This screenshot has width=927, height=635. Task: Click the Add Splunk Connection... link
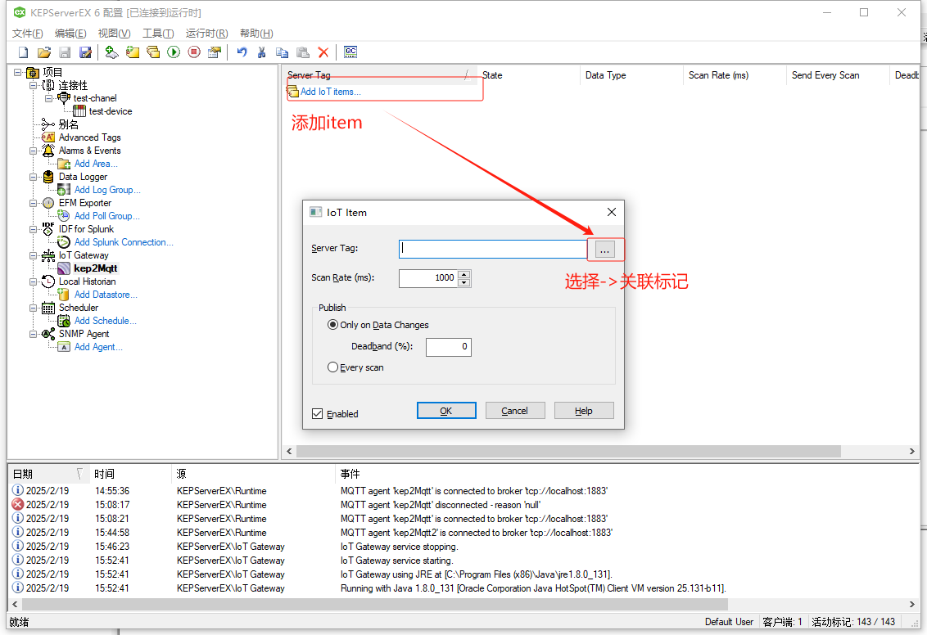click(124, 242)
